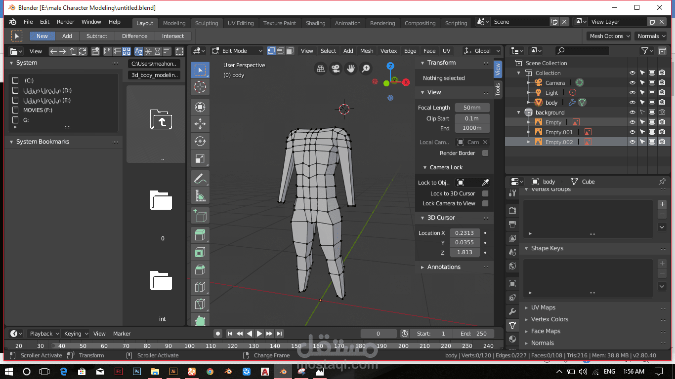
Task: Enable Lock to 3D Cursor checkbox
Action: point(485,193)
